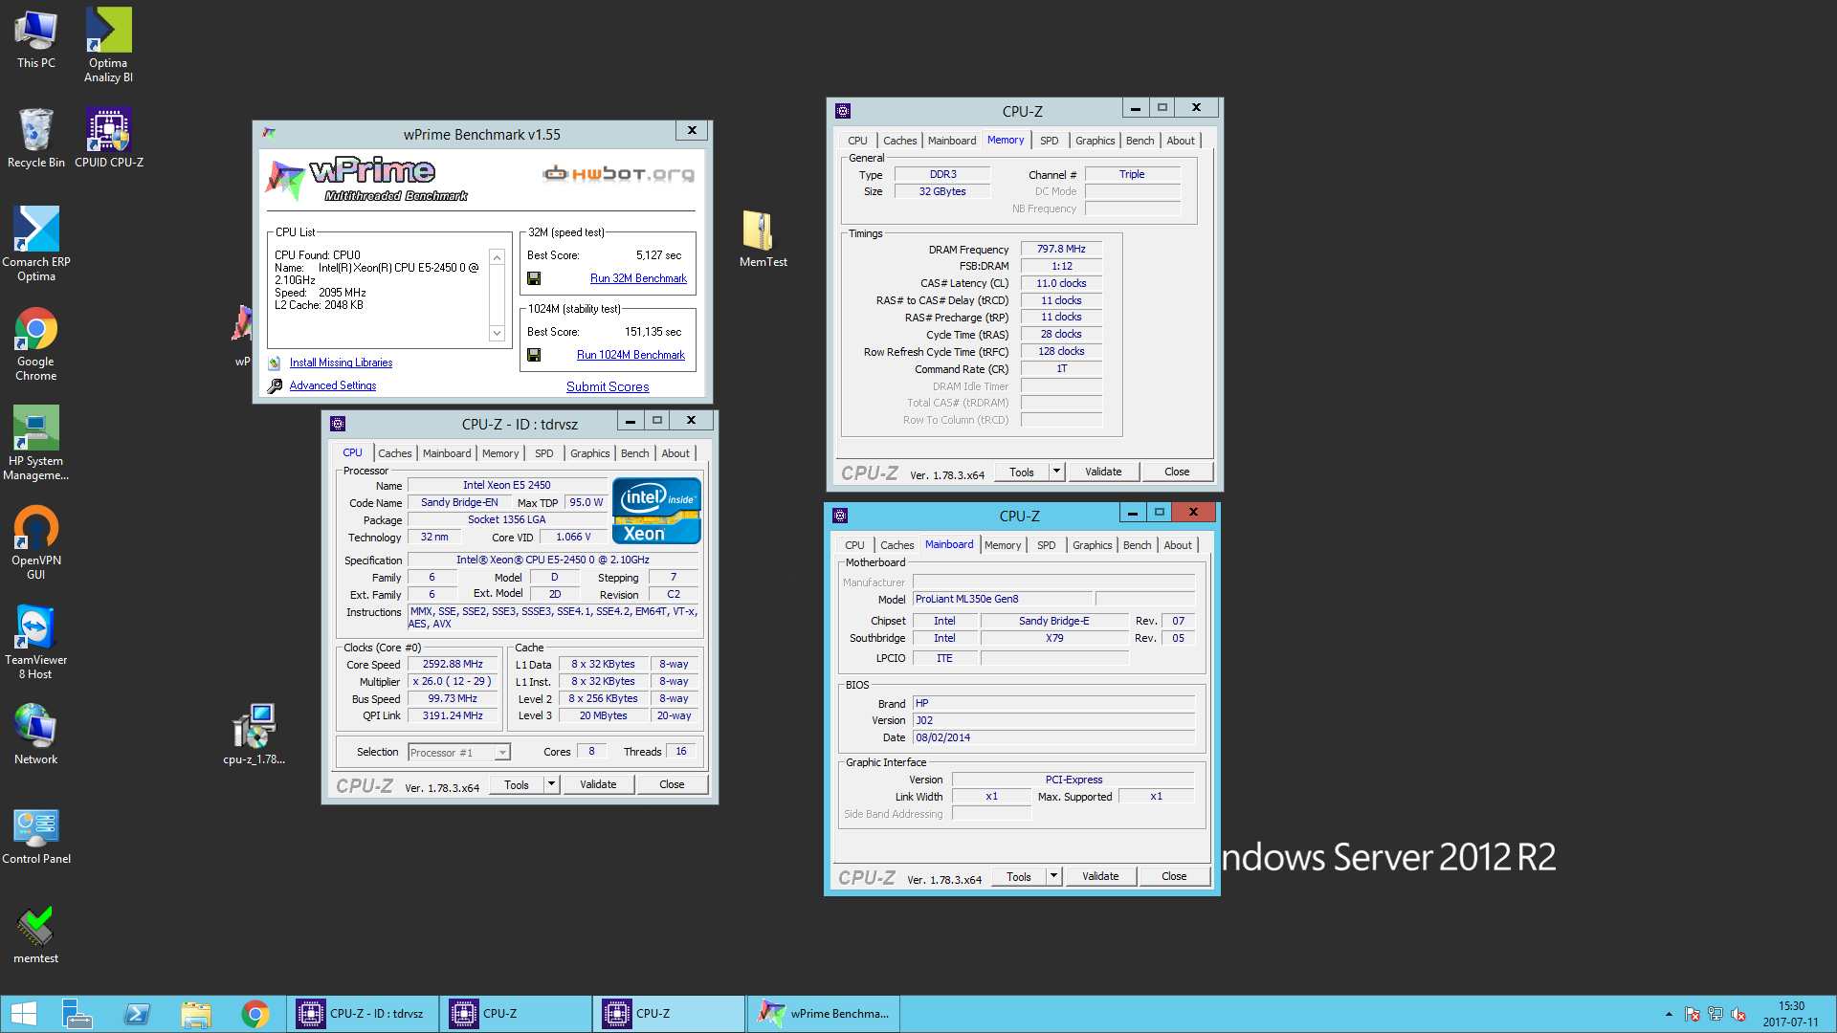
Task: Click floppy save icon for 32M score
Action: pyautogui.click(x=534, y=278)
